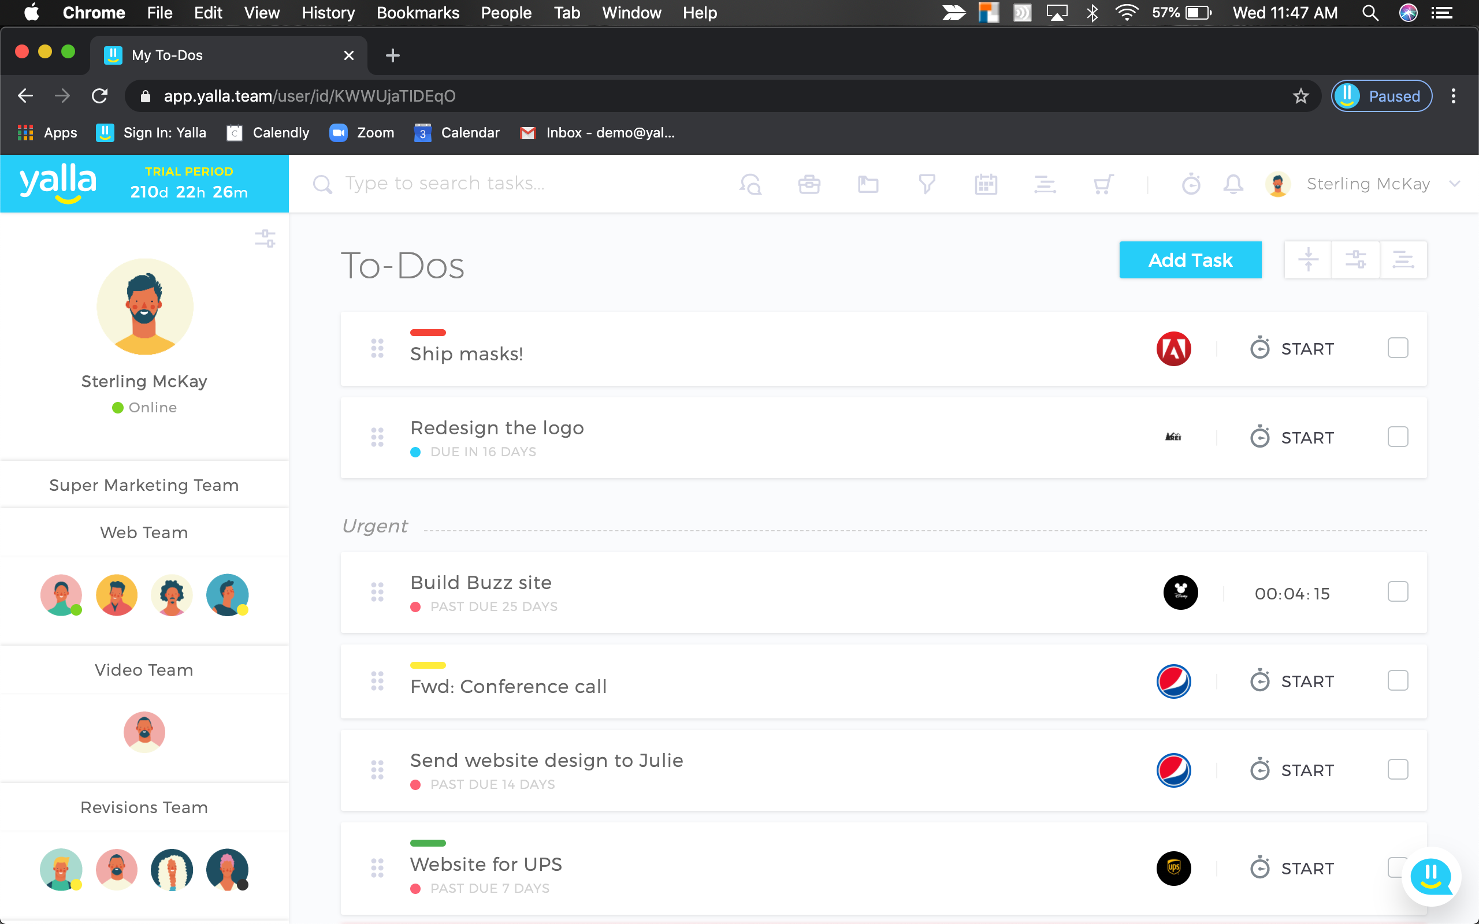Image resolution: width=1479 pixels, height=924 pixels.
Task: Click the notifications bell icon
Action: (1233, 184)
